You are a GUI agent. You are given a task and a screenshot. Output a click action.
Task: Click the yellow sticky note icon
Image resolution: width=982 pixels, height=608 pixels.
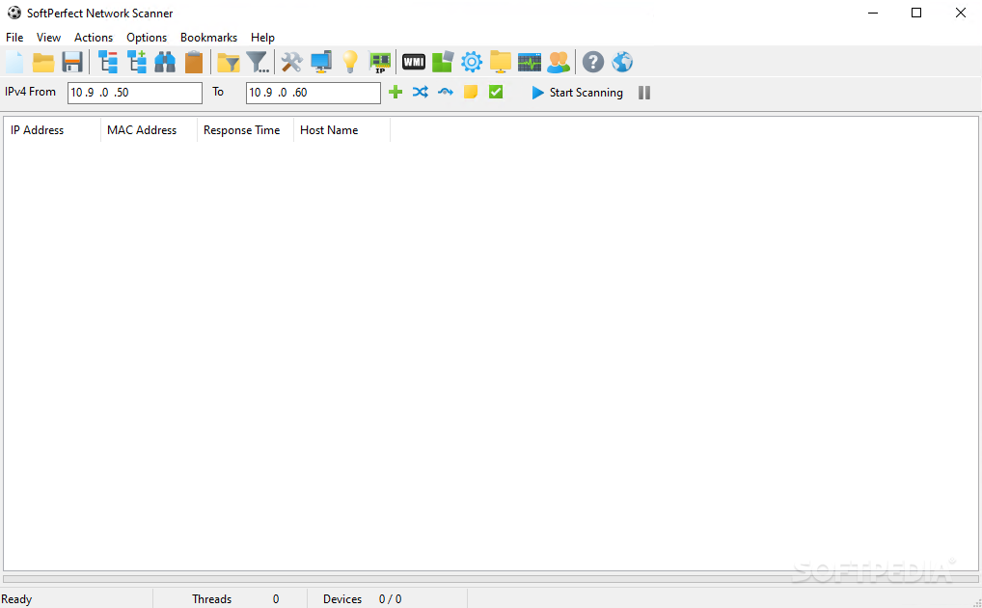pyautogui.click(x=471, y=92)
